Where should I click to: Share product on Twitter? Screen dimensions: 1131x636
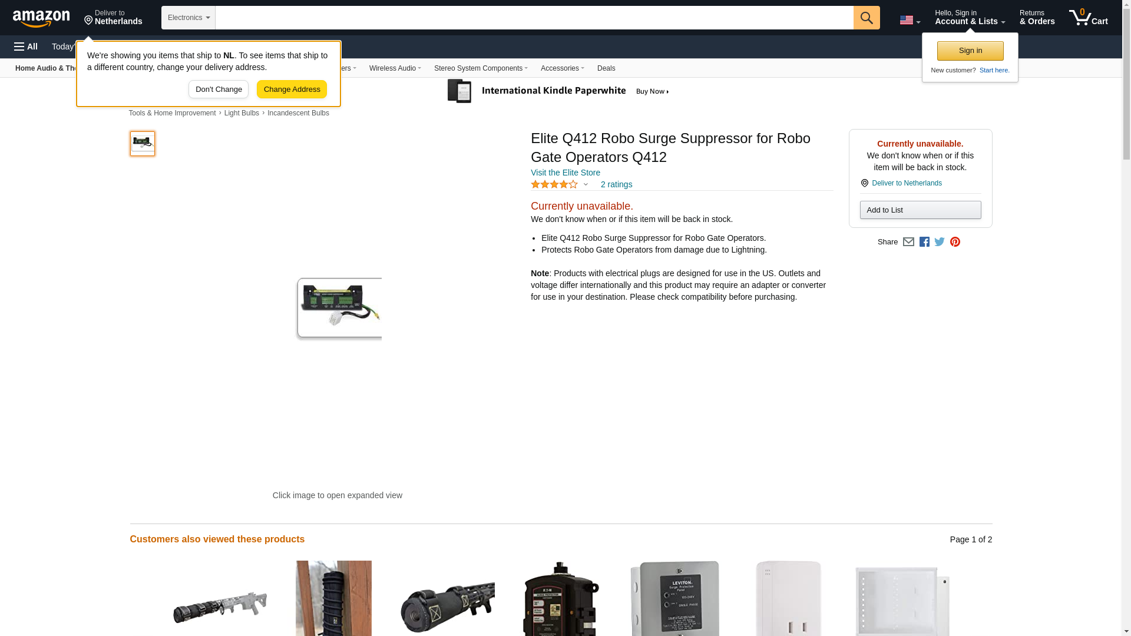940,242
